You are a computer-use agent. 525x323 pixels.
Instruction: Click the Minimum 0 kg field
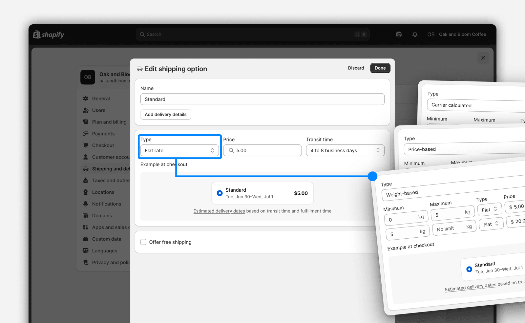click(x=407, y=218)
